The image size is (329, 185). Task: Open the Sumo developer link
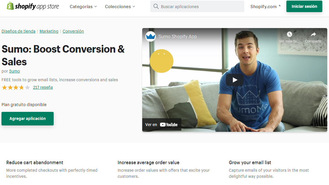[x=15, y=71]
